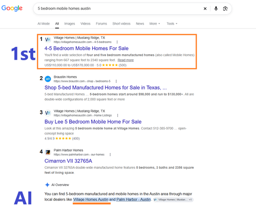Click the 'Read more' link in first result
Image resolution: width=256 pixels, height=207 pixels.
coord(125,60)
